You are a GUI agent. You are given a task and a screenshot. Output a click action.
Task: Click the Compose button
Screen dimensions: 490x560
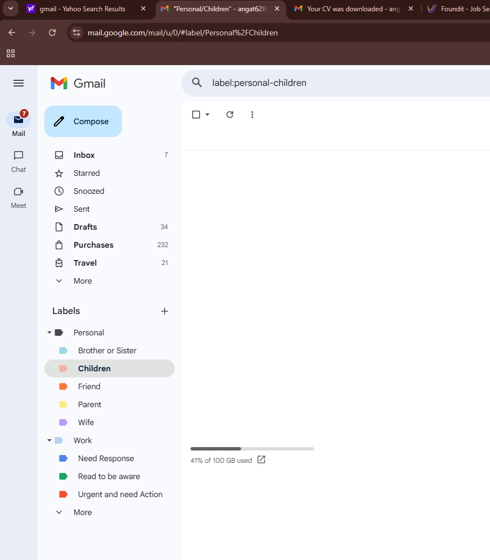coord(83,121)
